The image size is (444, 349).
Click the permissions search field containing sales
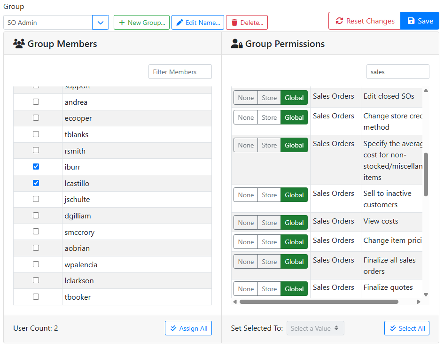click(397, 72)
